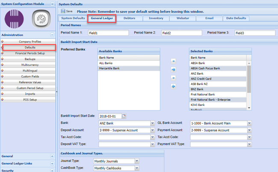The height and width of the screenshot is (172, 278).
Task: Open the Deposit Account dropdown
Action: coord(152,130)
